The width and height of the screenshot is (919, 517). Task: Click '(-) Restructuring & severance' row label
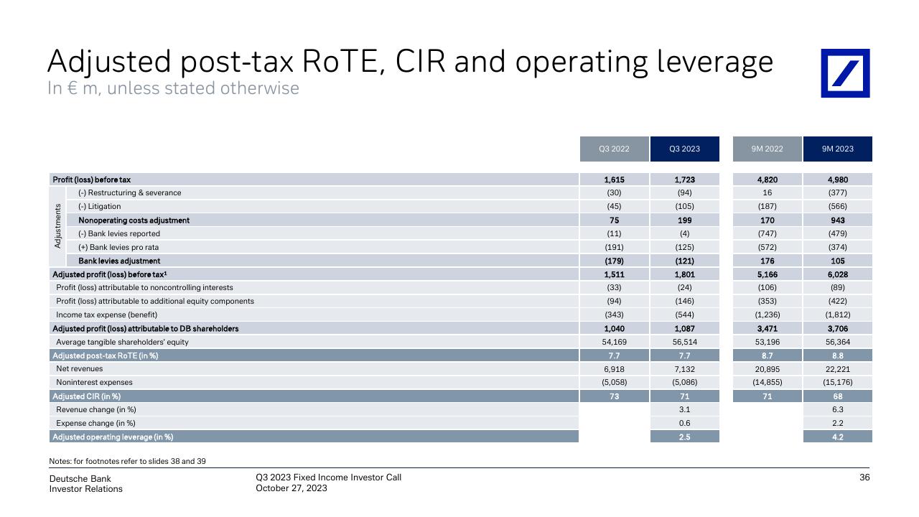tap(130, 192)
